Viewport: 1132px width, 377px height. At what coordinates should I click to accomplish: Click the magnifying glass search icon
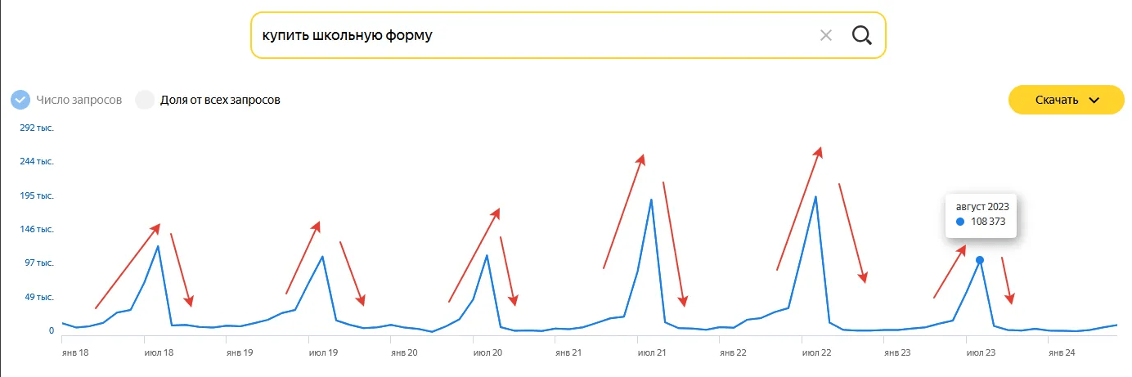point(861,35)
